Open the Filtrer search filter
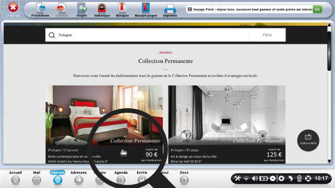 click(x=267, y=35)
